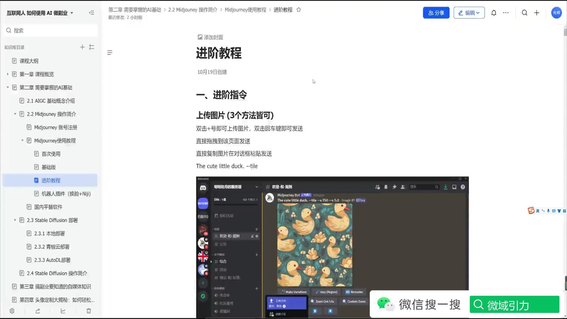The height and width of the screenshot is (319, 567).
Task: Go to breadcrumb 第二章 需要掌握的AI基础
Action: click(135, 10)
